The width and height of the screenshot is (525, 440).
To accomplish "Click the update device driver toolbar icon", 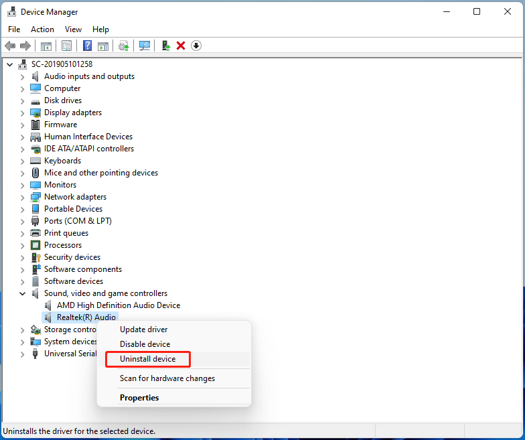I will [124, 46].
